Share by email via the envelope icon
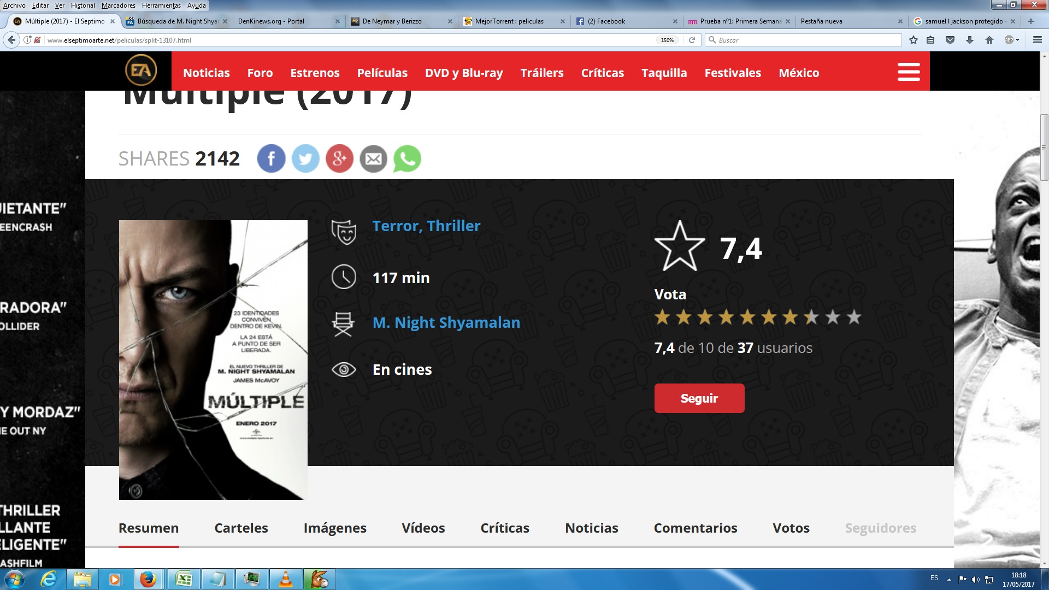Image resolution: width=1049 pixels, height=590 pixels. (374, 159)
